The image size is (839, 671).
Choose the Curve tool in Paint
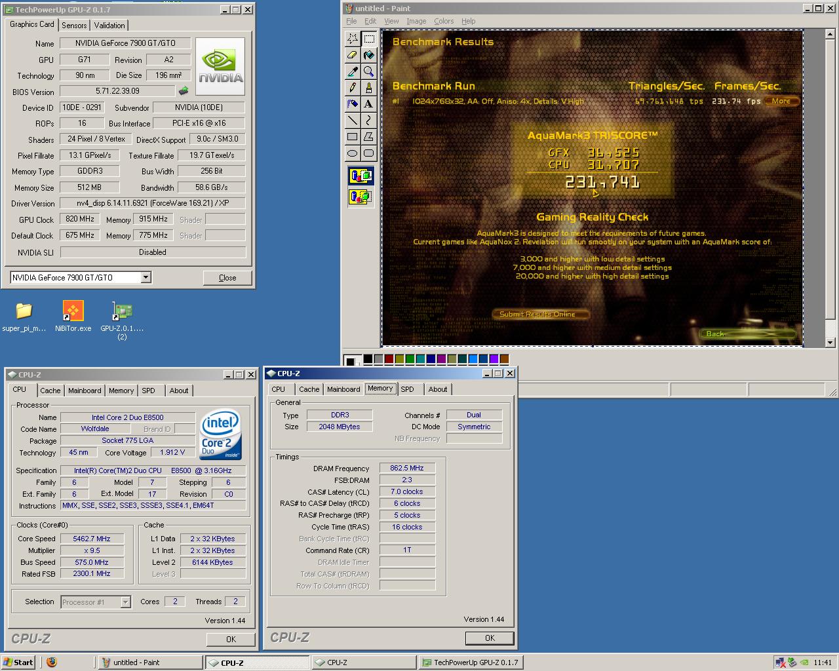pos(369,120)
